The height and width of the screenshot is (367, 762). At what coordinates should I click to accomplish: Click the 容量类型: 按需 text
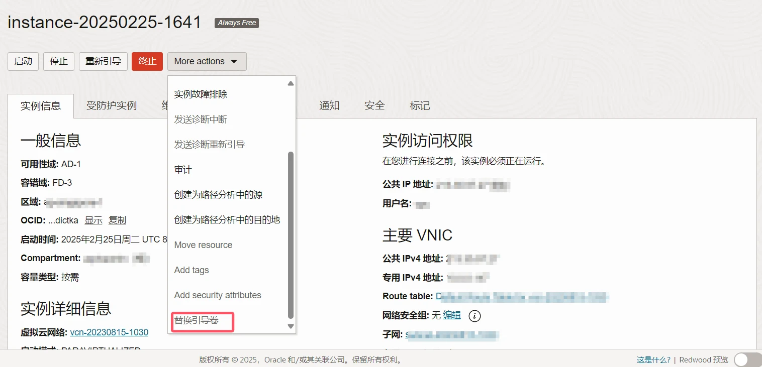point(50,277)
